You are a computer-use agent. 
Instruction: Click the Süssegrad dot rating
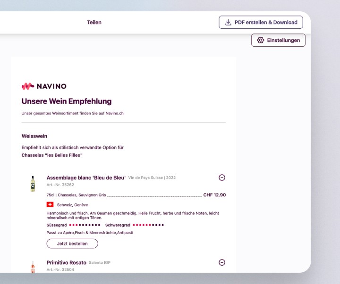pos(85,225)
